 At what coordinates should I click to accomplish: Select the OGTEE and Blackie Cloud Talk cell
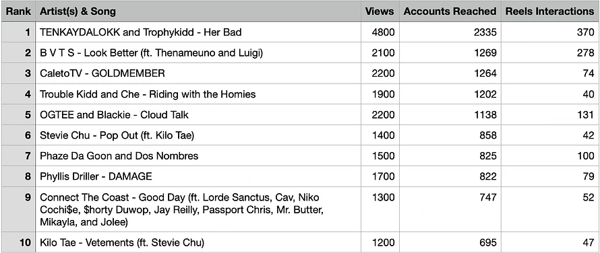click(198, 114)
